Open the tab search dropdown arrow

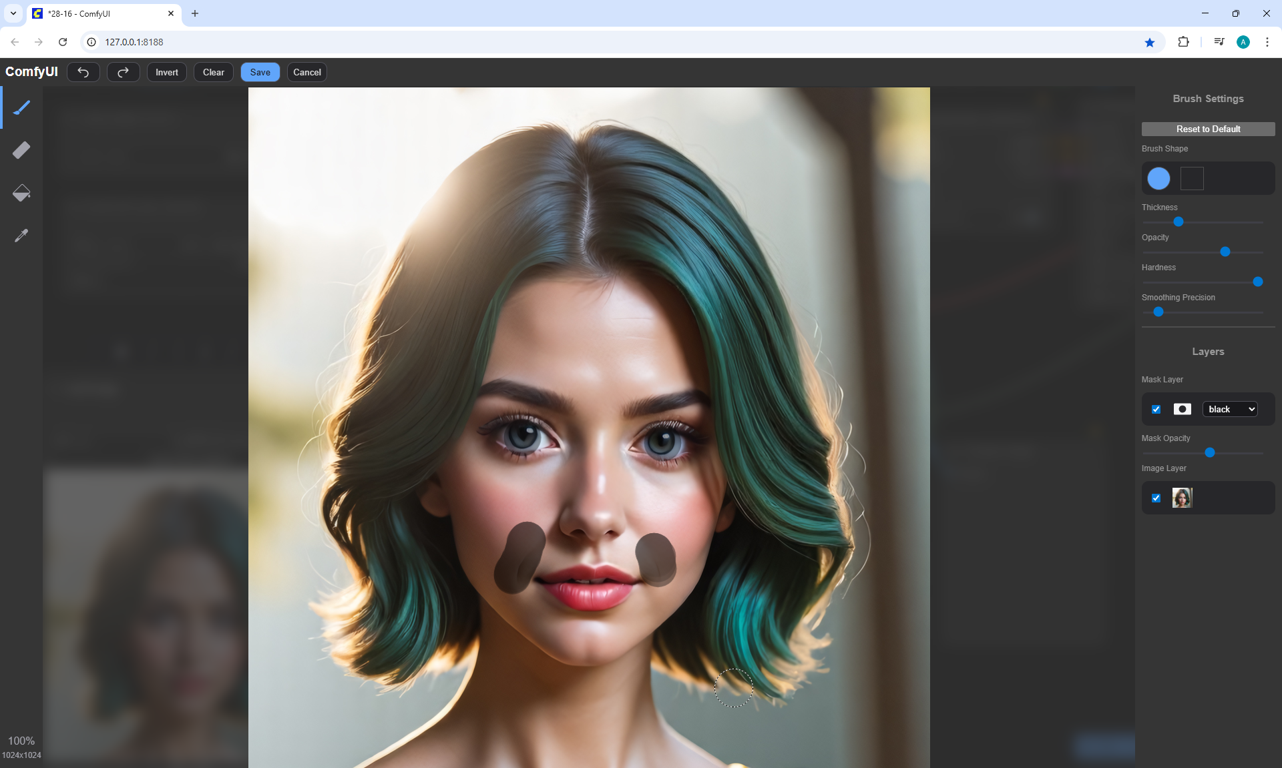pos(13,13)
